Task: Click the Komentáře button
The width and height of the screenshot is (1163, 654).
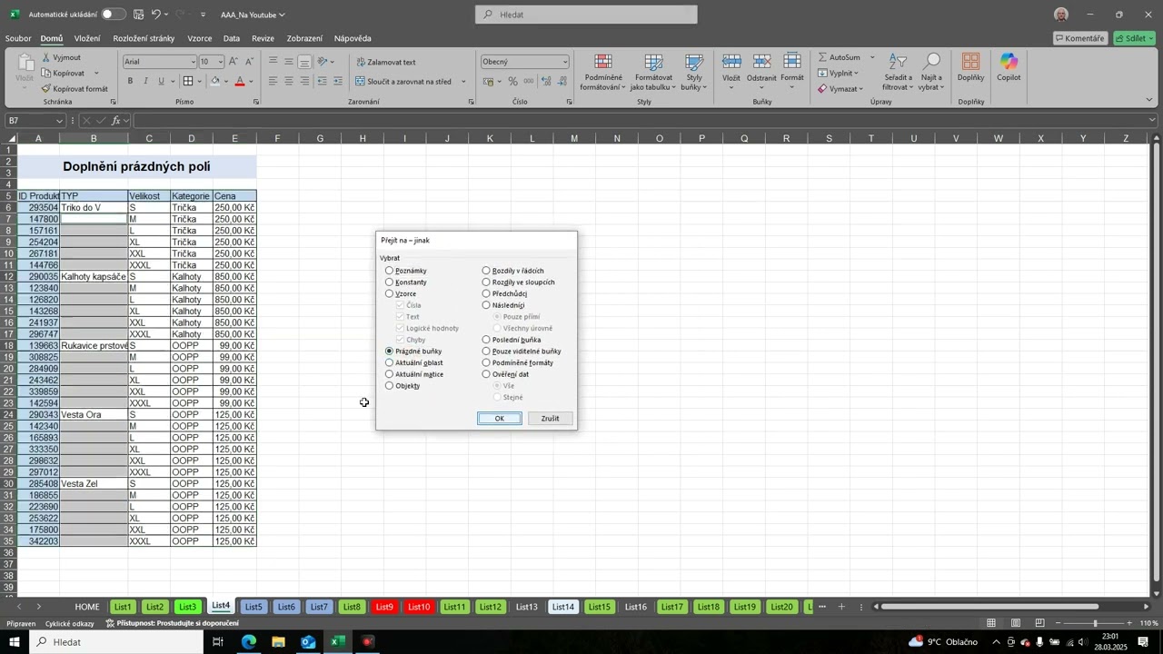Action: [1080, 38]
